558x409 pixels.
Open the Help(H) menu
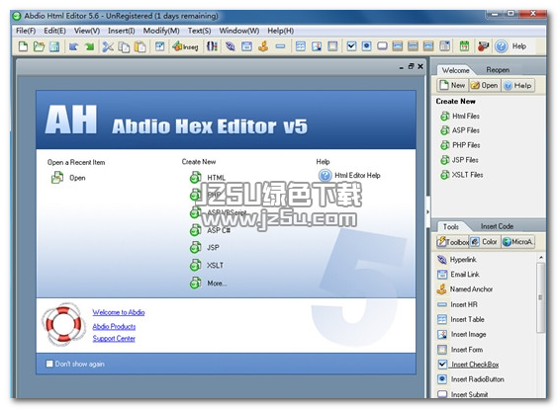click(x=281, y=31)
